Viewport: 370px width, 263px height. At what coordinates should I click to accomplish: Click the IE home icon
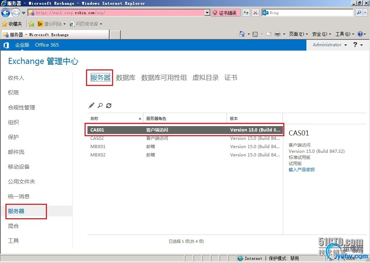242,34
